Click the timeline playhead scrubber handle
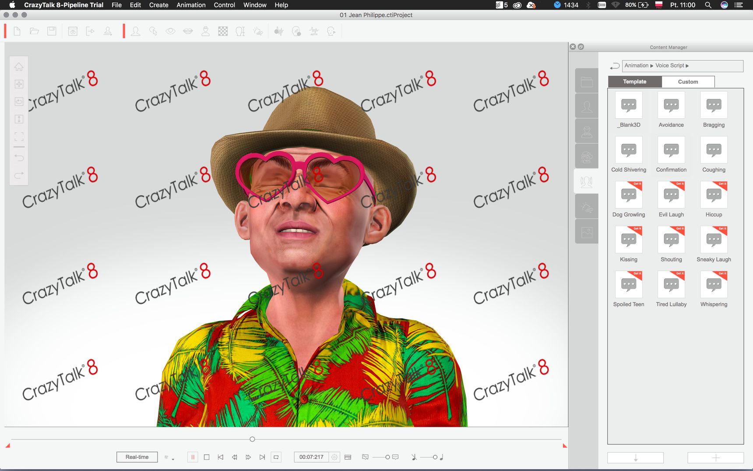 click(252, 439)
